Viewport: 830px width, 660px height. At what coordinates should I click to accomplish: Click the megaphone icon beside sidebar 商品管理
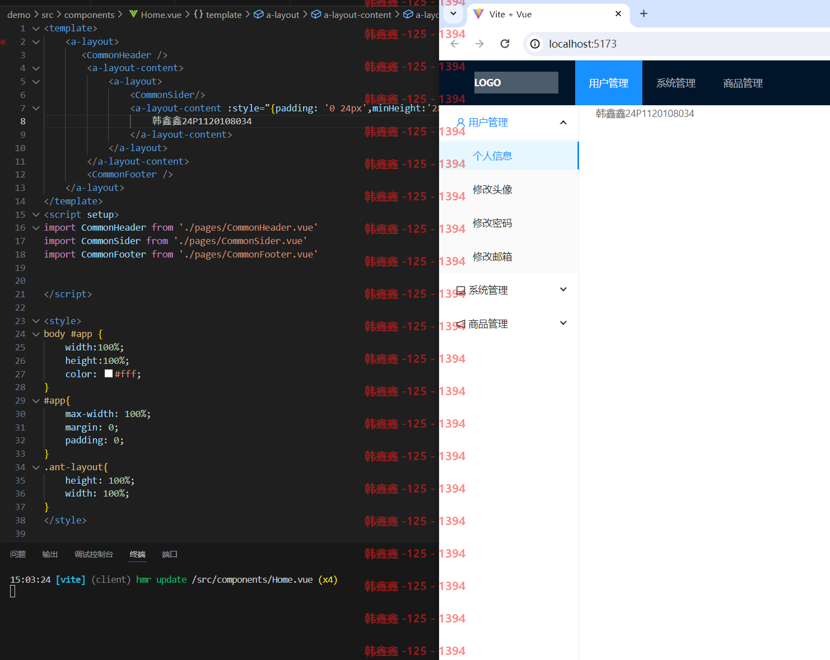pos(461,324)
